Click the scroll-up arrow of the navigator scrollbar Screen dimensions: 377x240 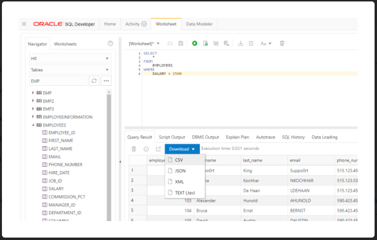pos(109,92)
